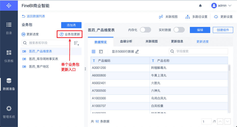Go to next page arrow
Screen dimensions: 237x127
coord(228,122)
